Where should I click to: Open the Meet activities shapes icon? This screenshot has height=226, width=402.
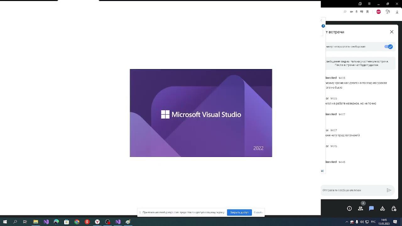[x=383, y=208]
